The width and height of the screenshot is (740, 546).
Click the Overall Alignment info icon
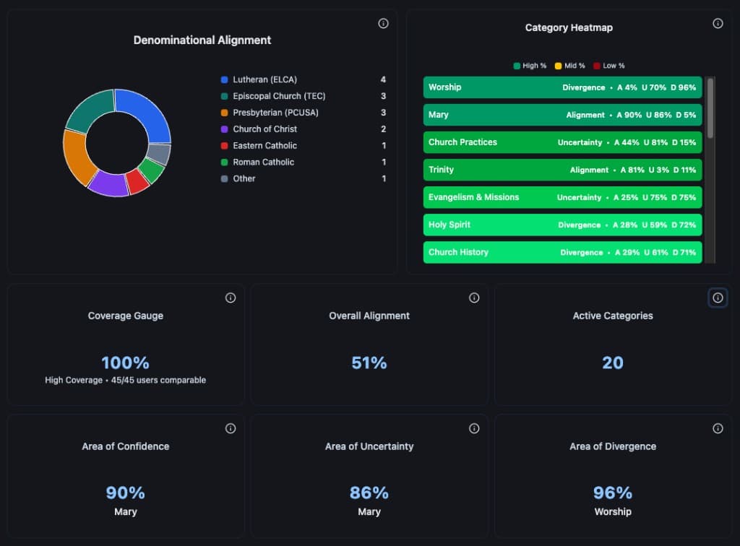click(474, 298)
